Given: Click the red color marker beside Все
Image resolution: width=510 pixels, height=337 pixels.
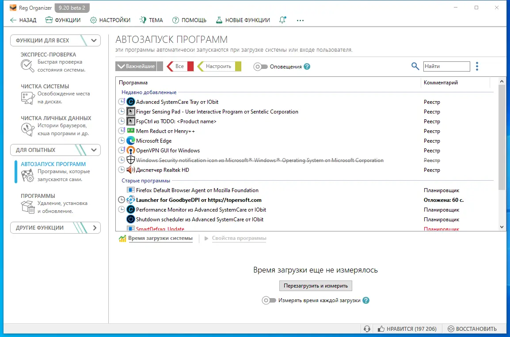Looking at the screenshot, I should point(190,66).
